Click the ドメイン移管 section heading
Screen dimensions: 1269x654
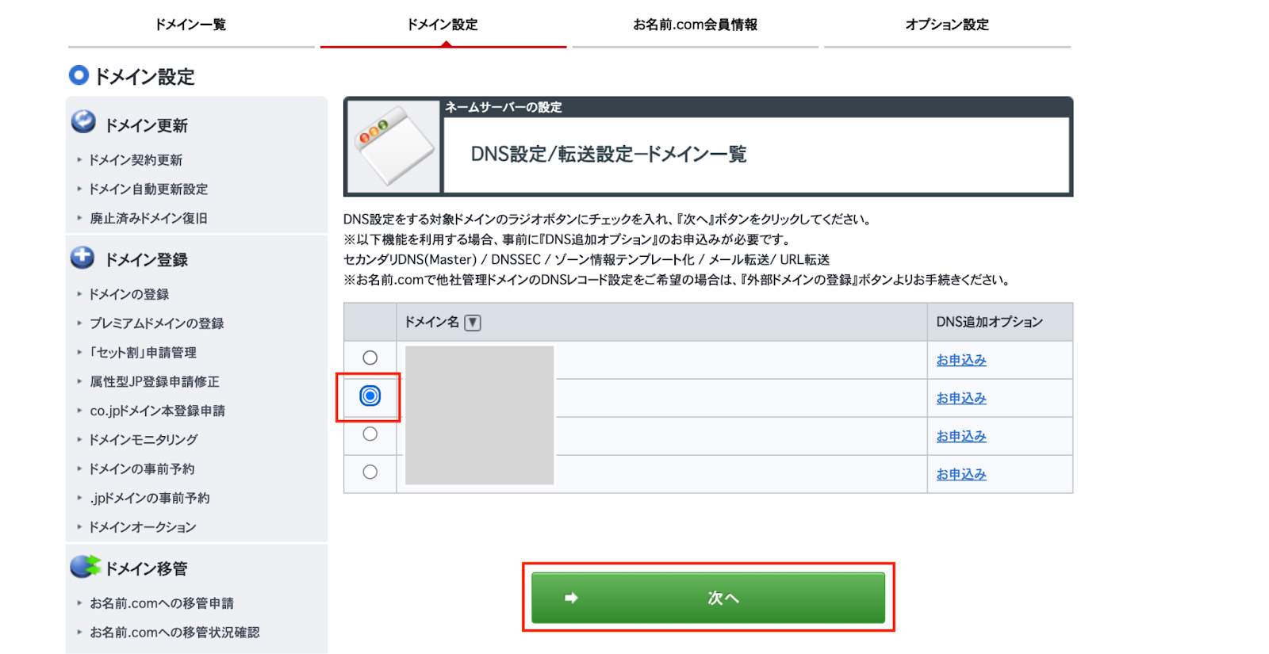[x=147, y=568]
